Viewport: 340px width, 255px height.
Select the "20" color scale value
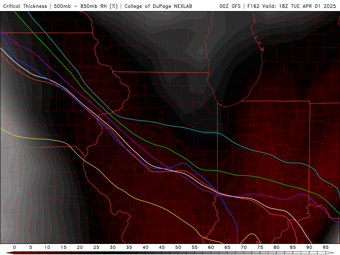pos(80,247)
